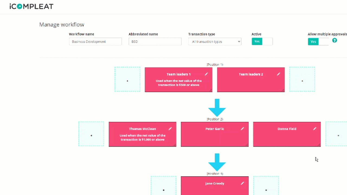Click resize handle on Thomas McClean card

[x=175, y=145]
